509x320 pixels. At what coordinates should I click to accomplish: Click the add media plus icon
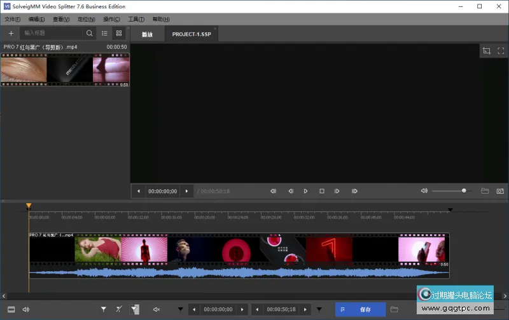[11, 33]
